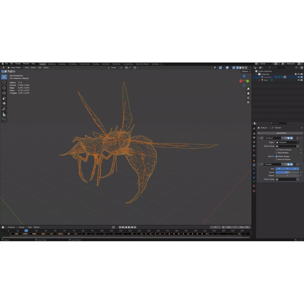Enable the Preserve Volume checkbox
304x304 pixels.
[x=276, y=150]
